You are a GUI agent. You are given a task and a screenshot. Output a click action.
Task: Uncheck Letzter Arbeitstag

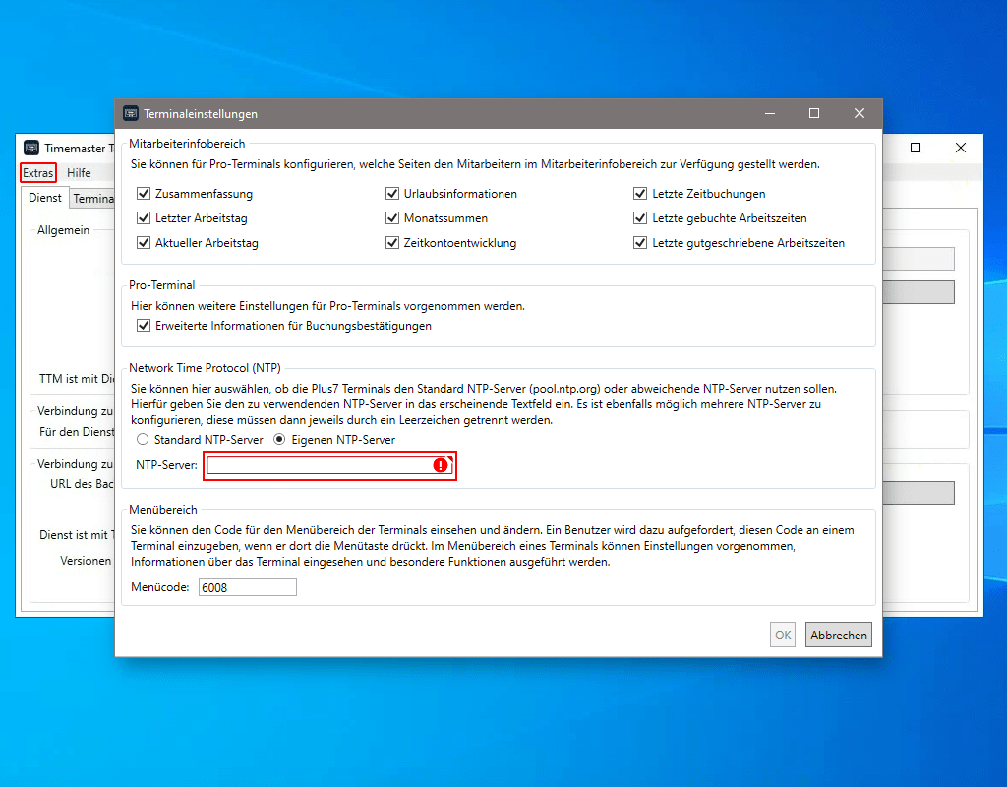pyautogui.click(x=144, y=218)
